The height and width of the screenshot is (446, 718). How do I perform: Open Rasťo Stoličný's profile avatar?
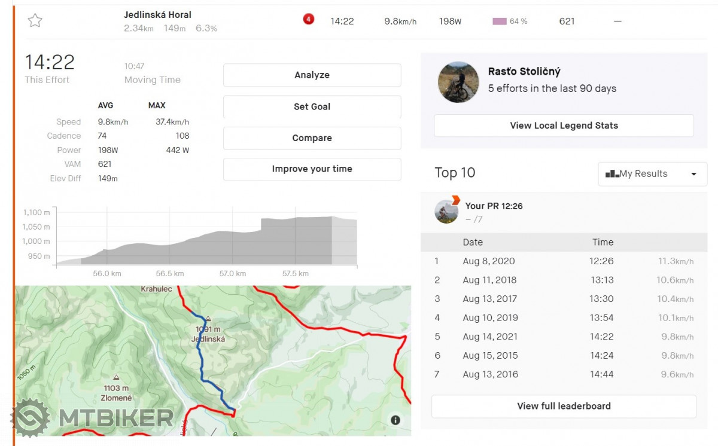458,82
